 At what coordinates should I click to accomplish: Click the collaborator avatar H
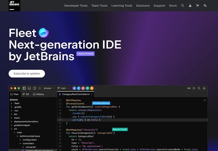click(83, 88)
